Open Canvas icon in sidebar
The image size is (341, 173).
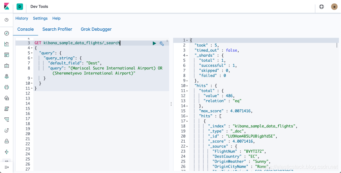(6, 65)
